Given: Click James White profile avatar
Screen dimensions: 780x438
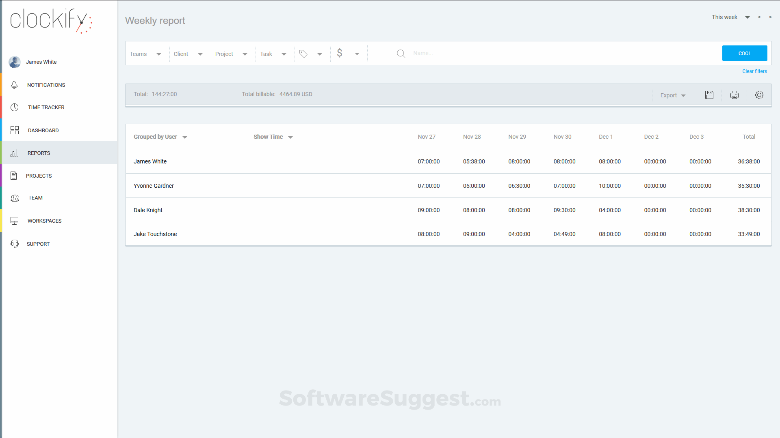Looking at the screenshot, I should click(x=15, y=62).
